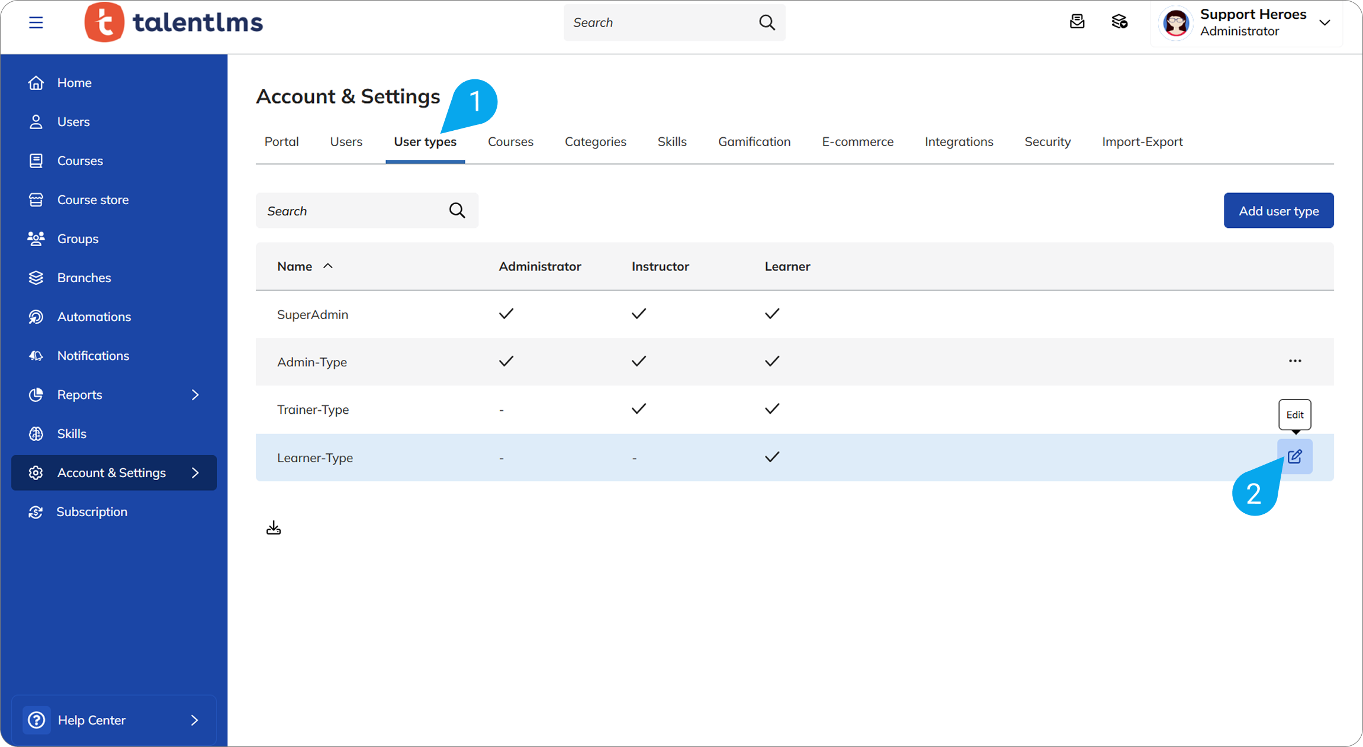Open the Subscription sidebar link
Screen dimensions: 1363x747
(92, 512)
